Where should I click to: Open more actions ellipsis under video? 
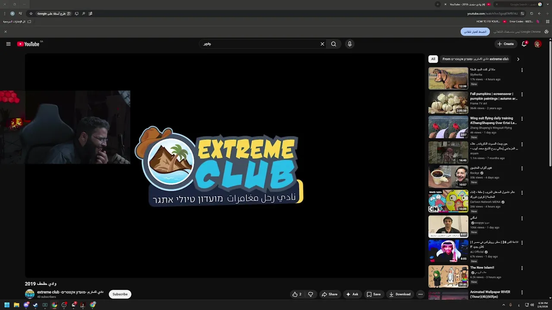pyautogui.click(x=420, y=294)
